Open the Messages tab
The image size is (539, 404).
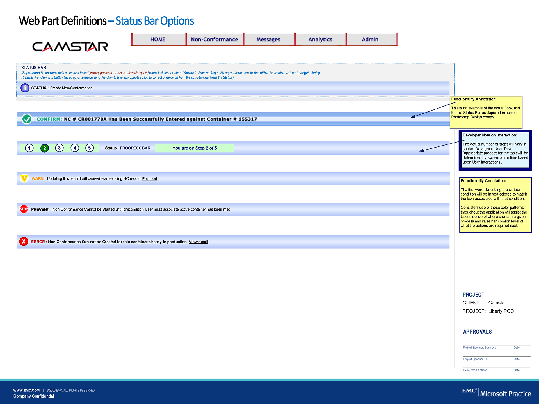pos(268,40)
